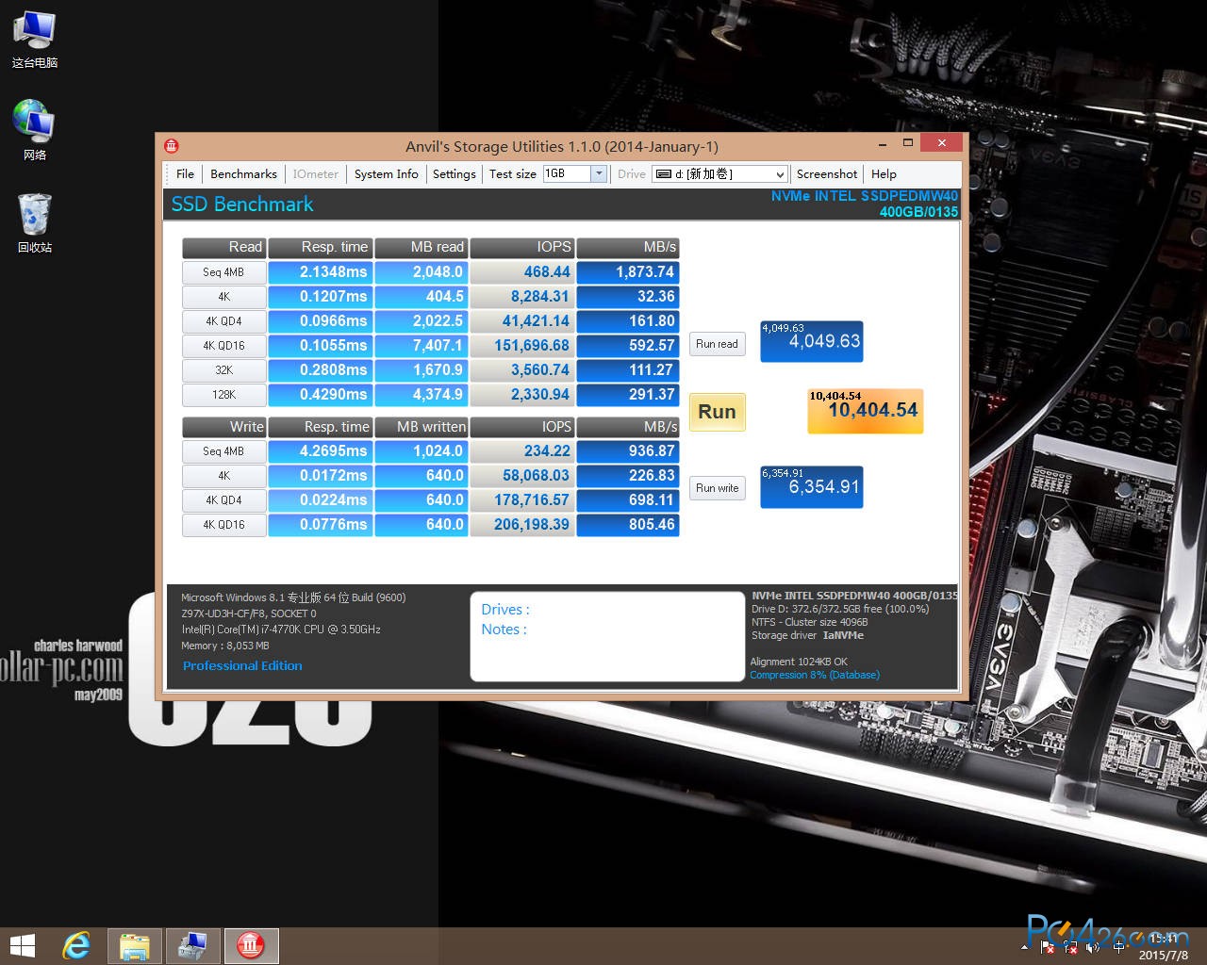Viewport: 1207px width, 965px height.
Task: Click the write score 6,354.91 box
Action: [x=811, y=487]
